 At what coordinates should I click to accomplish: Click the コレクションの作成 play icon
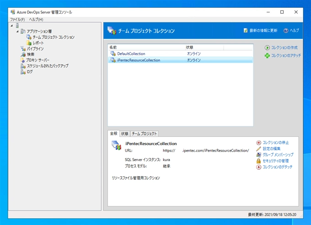pyautogui.click(x=267, y=47)
